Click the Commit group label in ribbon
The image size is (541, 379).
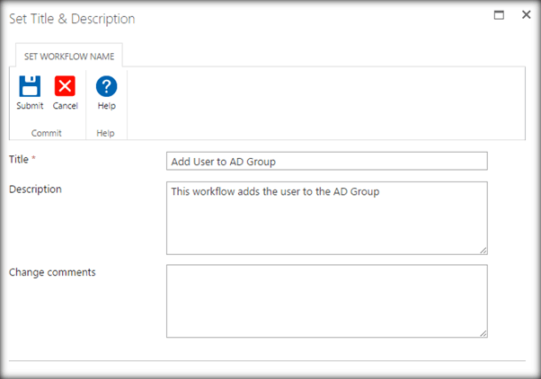point(47,132)
